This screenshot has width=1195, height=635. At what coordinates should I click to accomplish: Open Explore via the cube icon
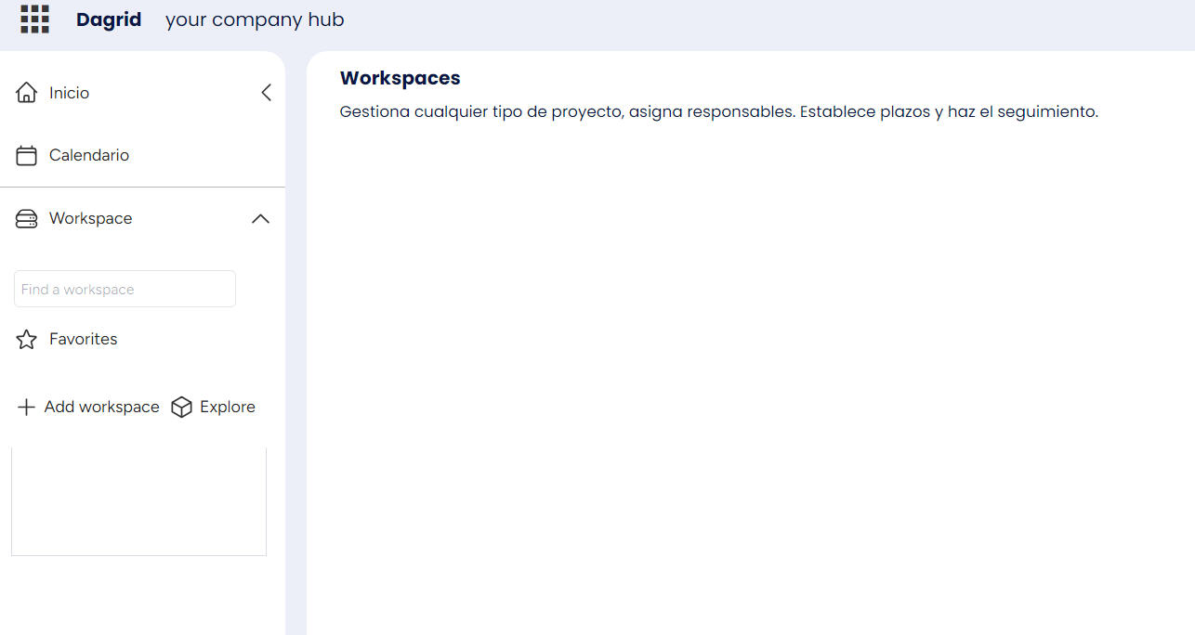[x=181, y=407]
